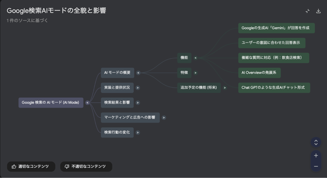Click the download mind map icon
This screenshot has height=178, width=327.
coord(318,11)
